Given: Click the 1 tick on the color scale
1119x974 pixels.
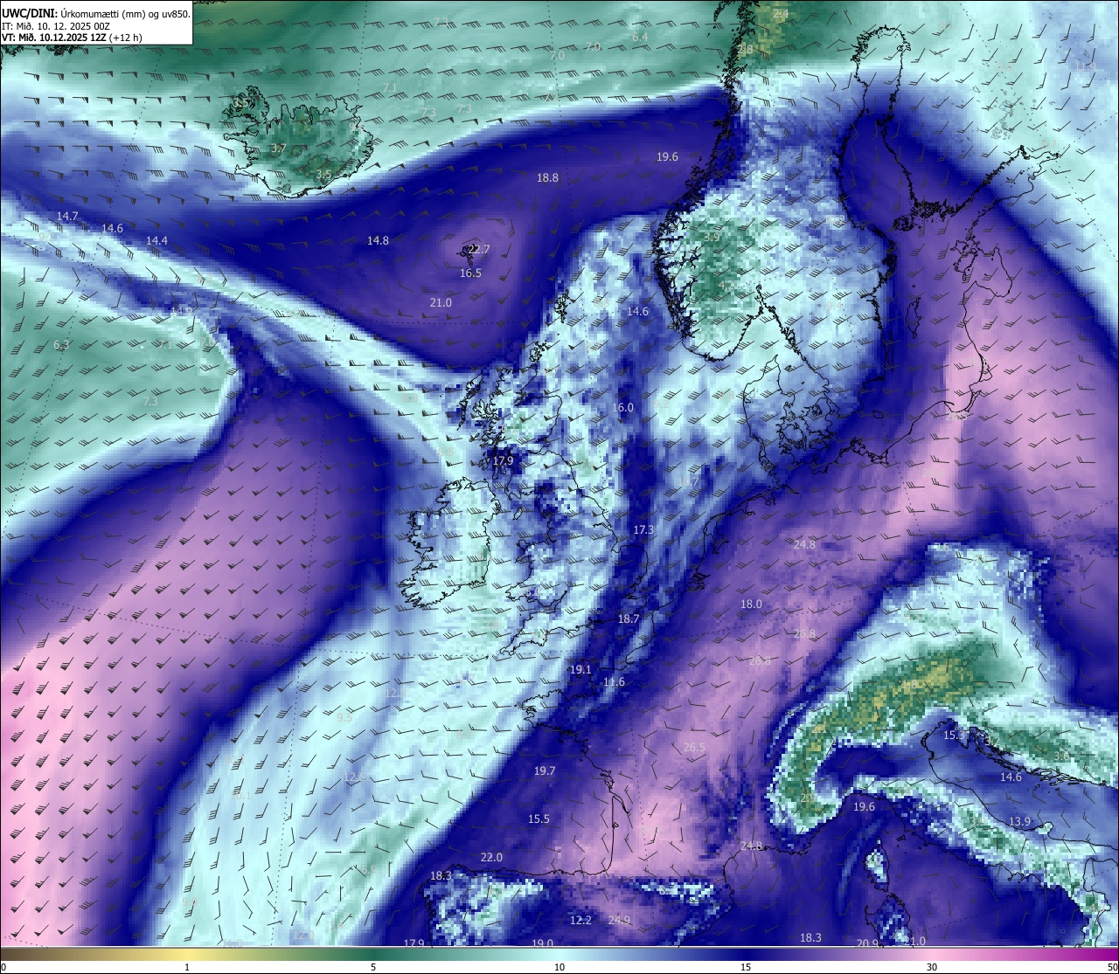Looking at the screenshot, I should tap(187, 966).
